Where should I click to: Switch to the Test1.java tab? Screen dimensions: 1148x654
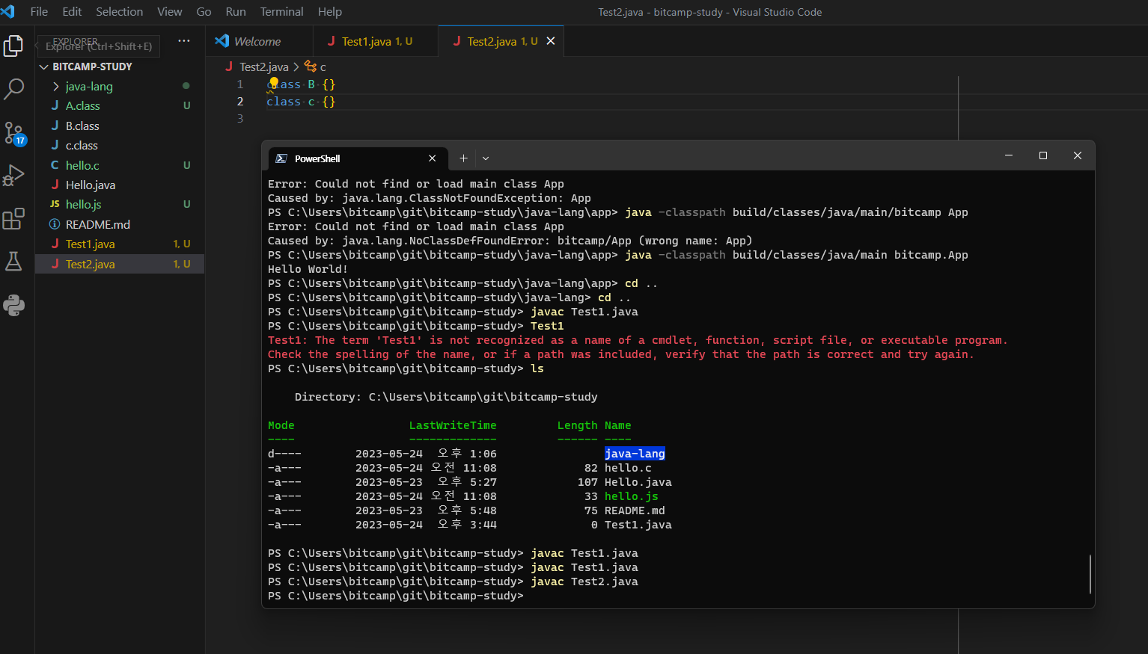[x=376, y=41]
